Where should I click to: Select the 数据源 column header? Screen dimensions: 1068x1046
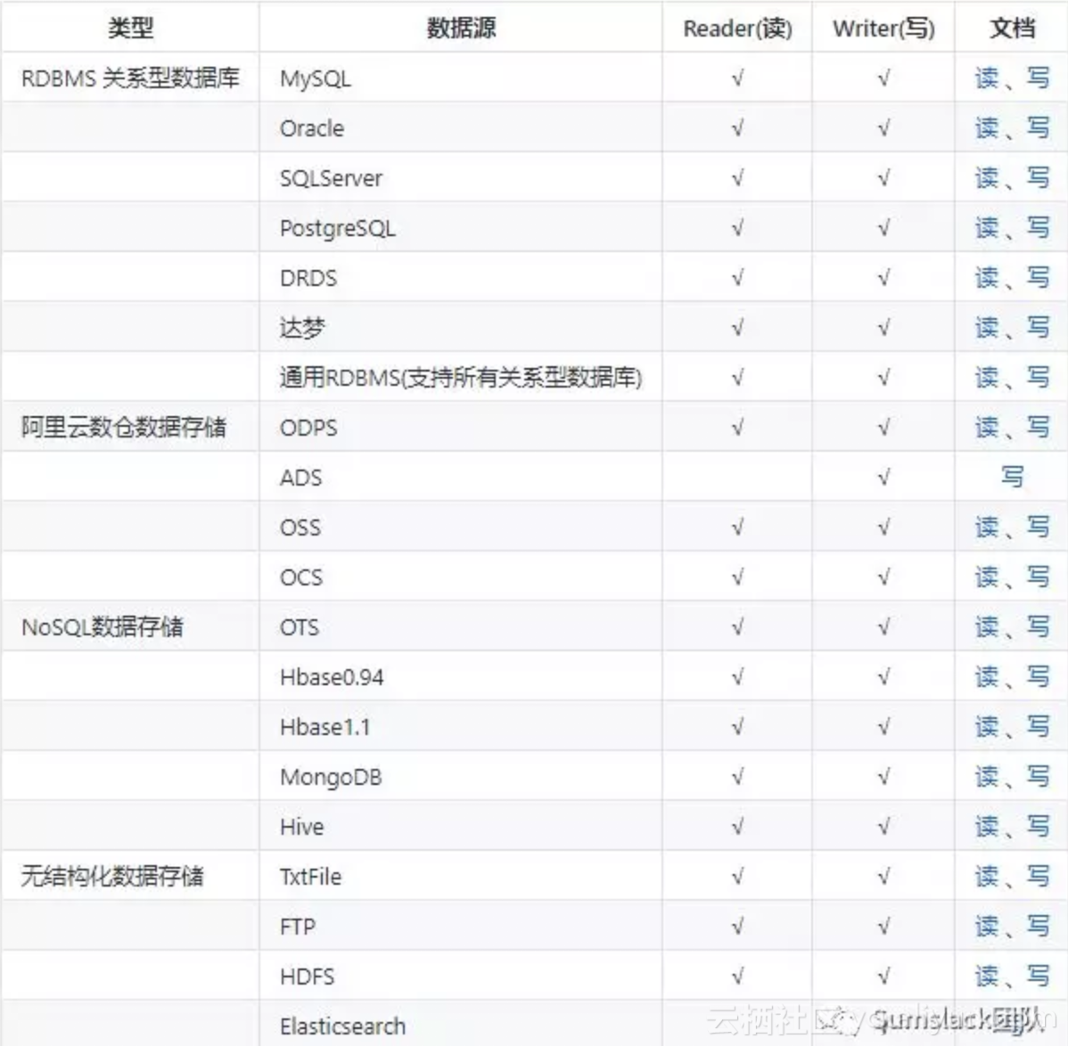(x=461, y=28)
